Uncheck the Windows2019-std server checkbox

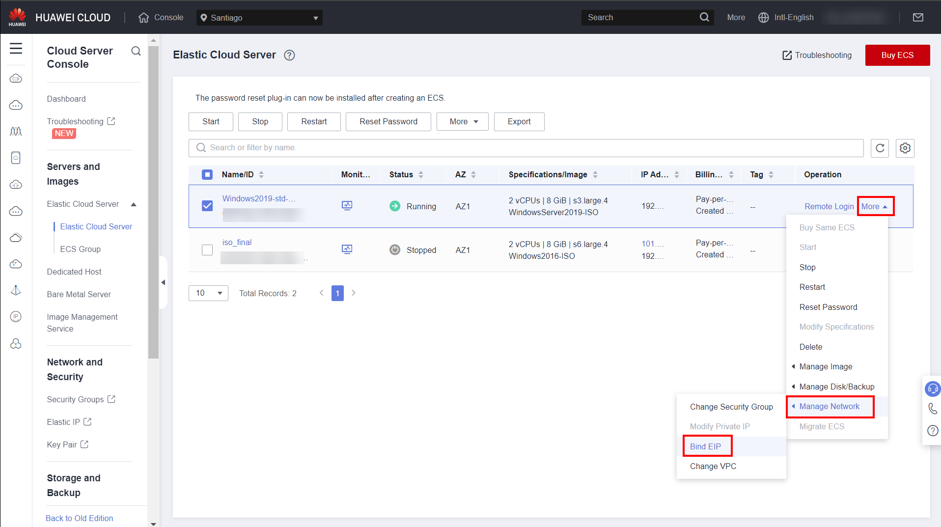(x=207, y=206)
